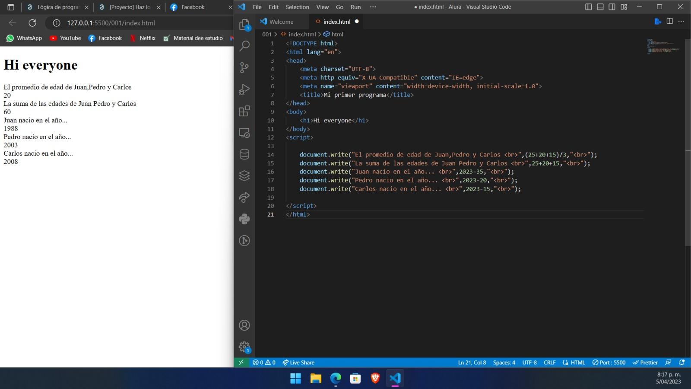Open the Accounts menu in activity bar
Viewport: 691px width, 389px height.
point(244,325)
